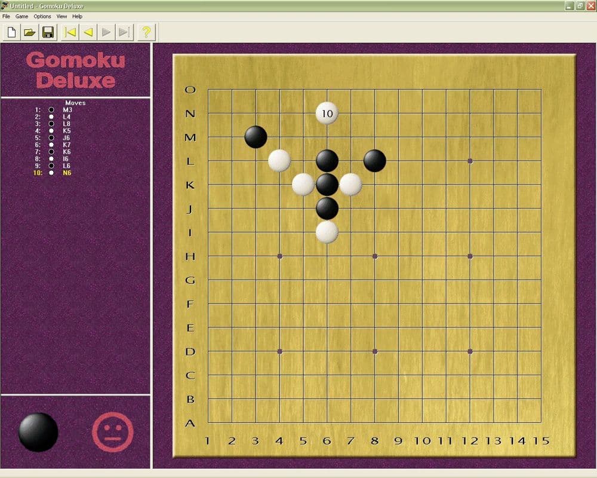Screen dimensions: 597x478
Task: Click the white stone numbered 10 at N6
Action: [x=327, y=113]
